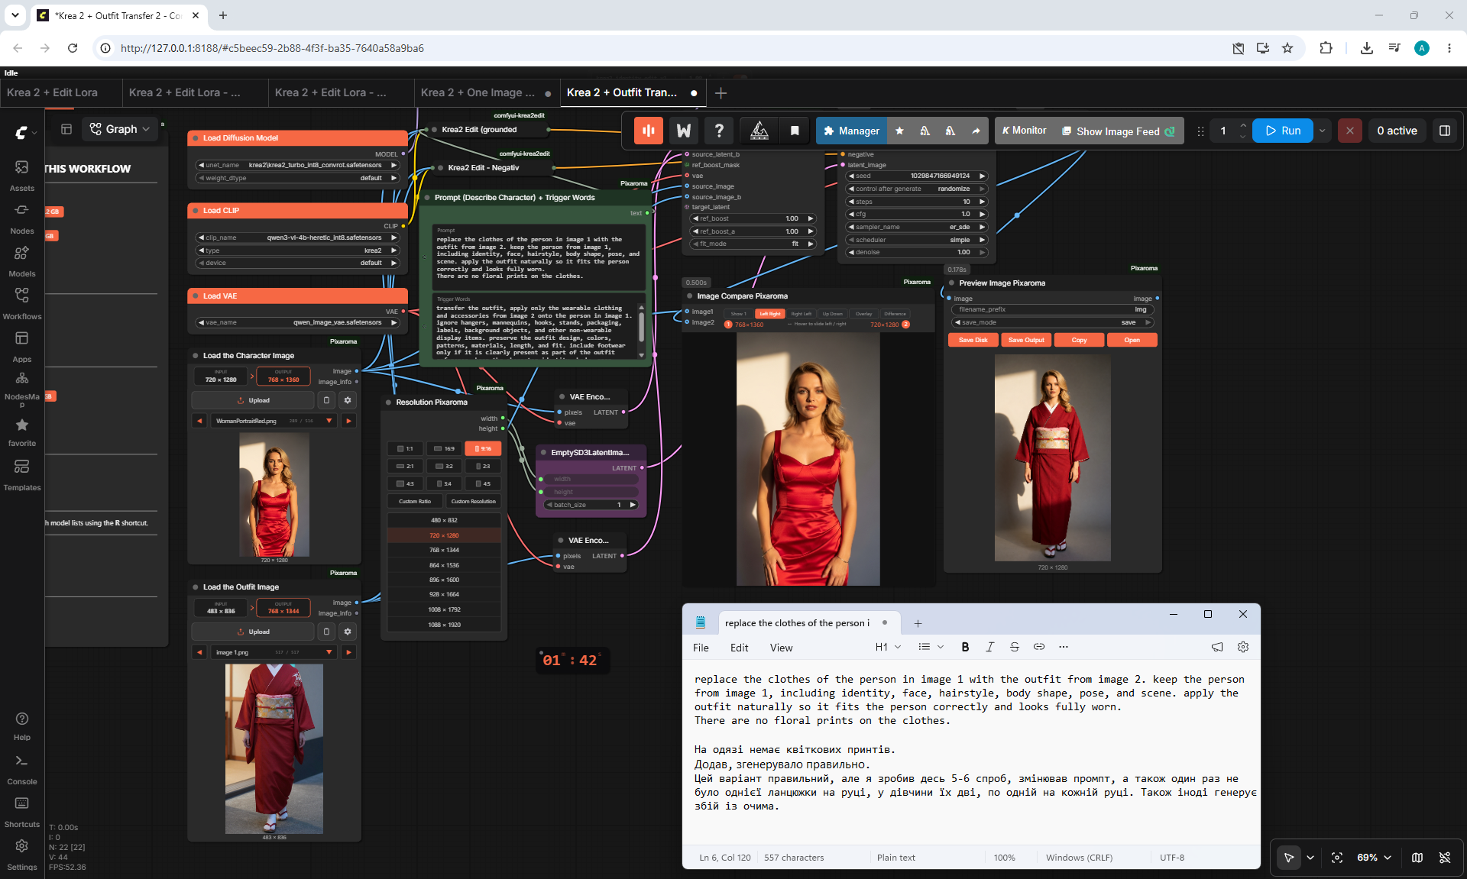
Task: Open the Apps sidebar panel
Action: 21,346
